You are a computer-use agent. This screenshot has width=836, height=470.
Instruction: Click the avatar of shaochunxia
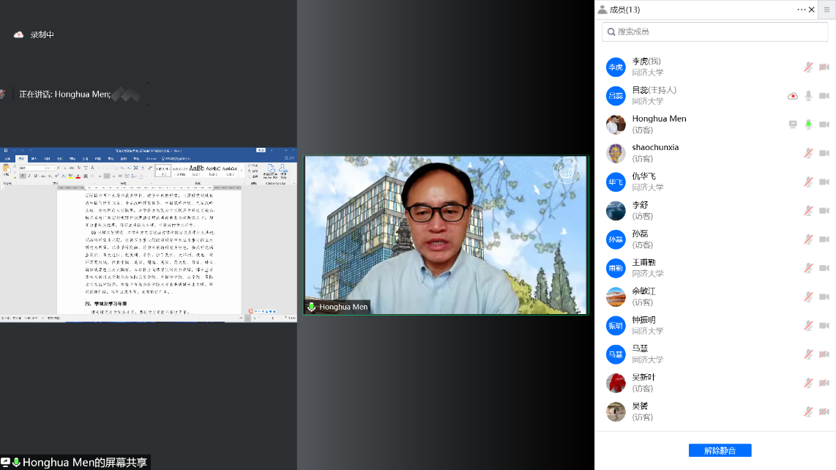tap(616, 153)
